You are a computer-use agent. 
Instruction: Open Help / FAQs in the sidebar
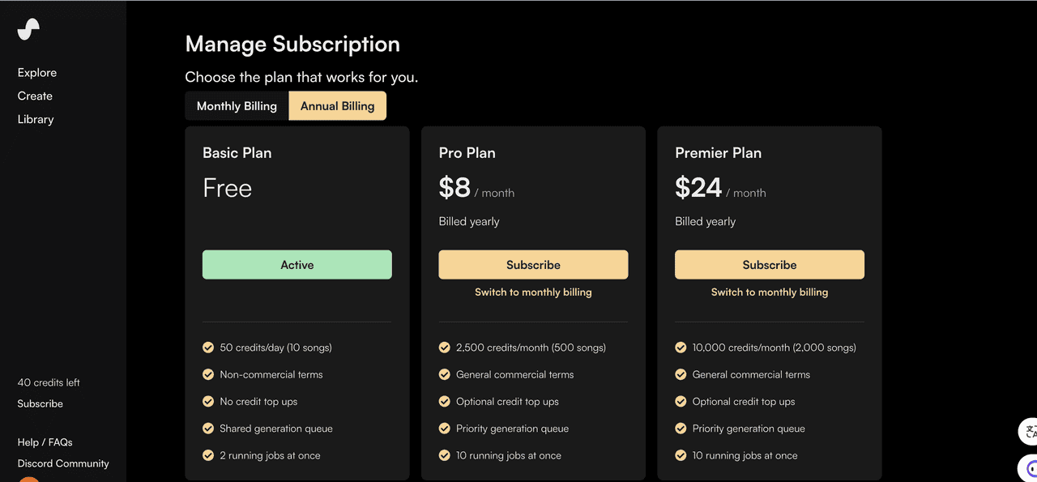[45, 442]
